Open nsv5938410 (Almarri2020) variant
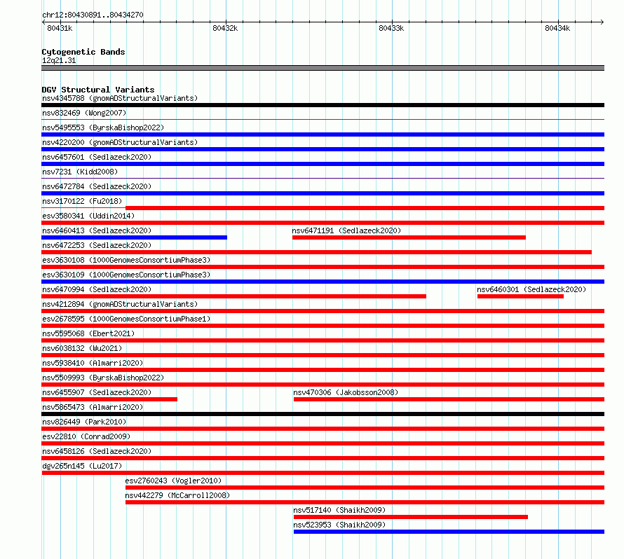624x559 pixels. click(93, 363)
